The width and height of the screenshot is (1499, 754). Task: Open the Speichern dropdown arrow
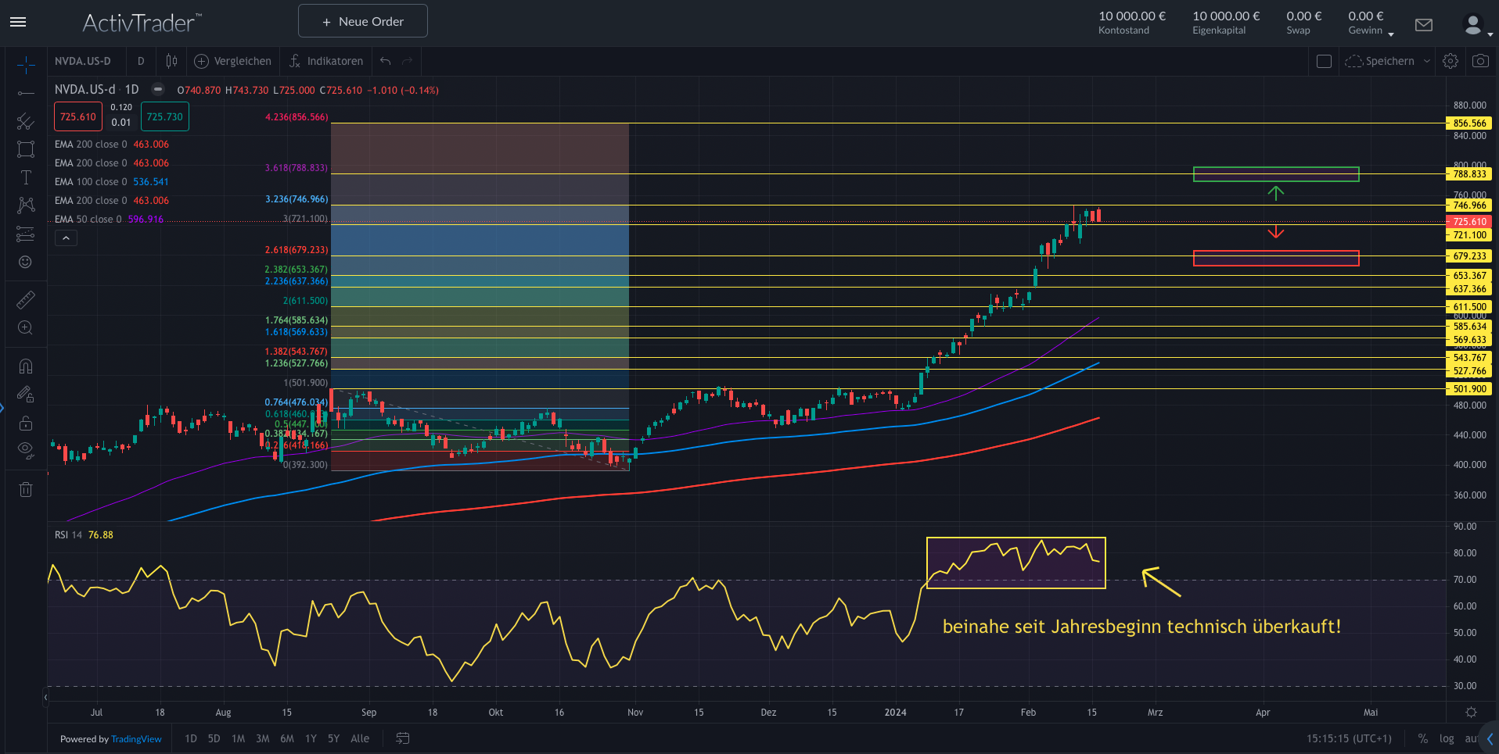(1427, 61)
